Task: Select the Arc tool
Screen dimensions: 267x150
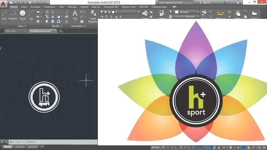Action: pyautogui.click(x=31, y=15)
